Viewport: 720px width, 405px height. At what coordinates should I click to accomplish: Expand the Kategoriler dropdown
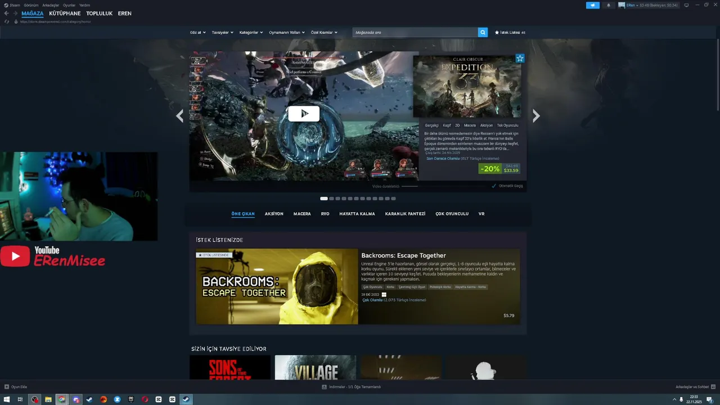[251, 33]
